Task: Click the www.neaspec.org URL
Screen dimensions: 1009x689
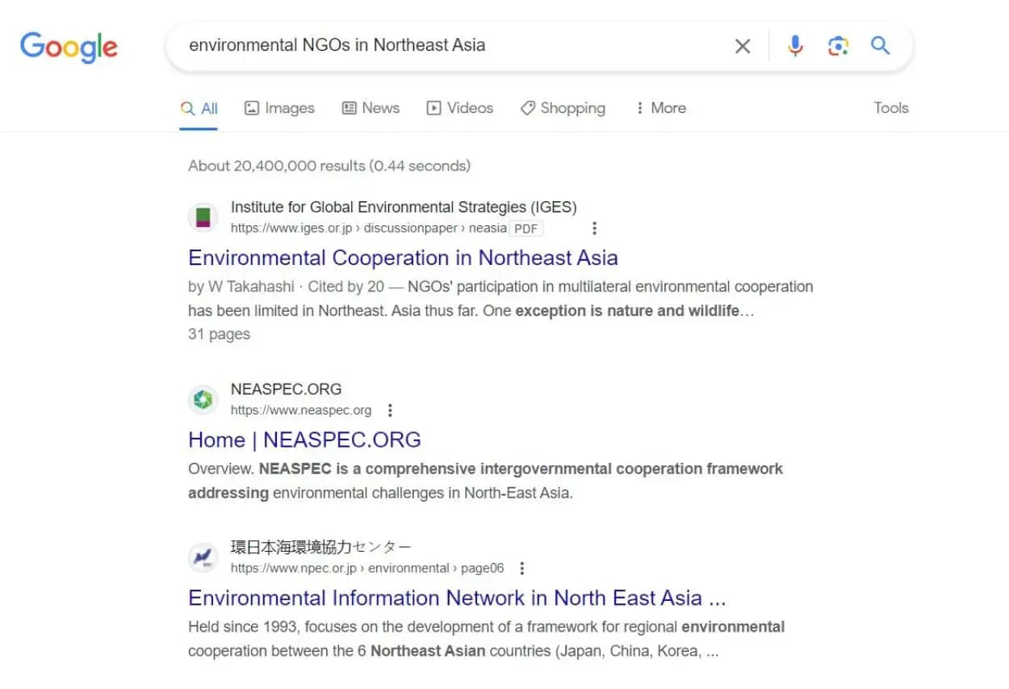Action: 301,410
